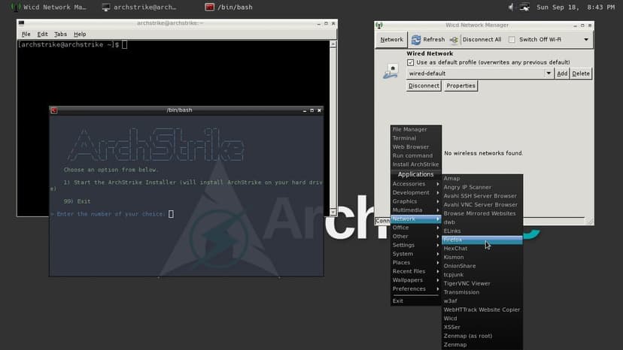Click the terminal scrollbar down arrow
This screenshot has width=623, height=350.
pos(333,212)
